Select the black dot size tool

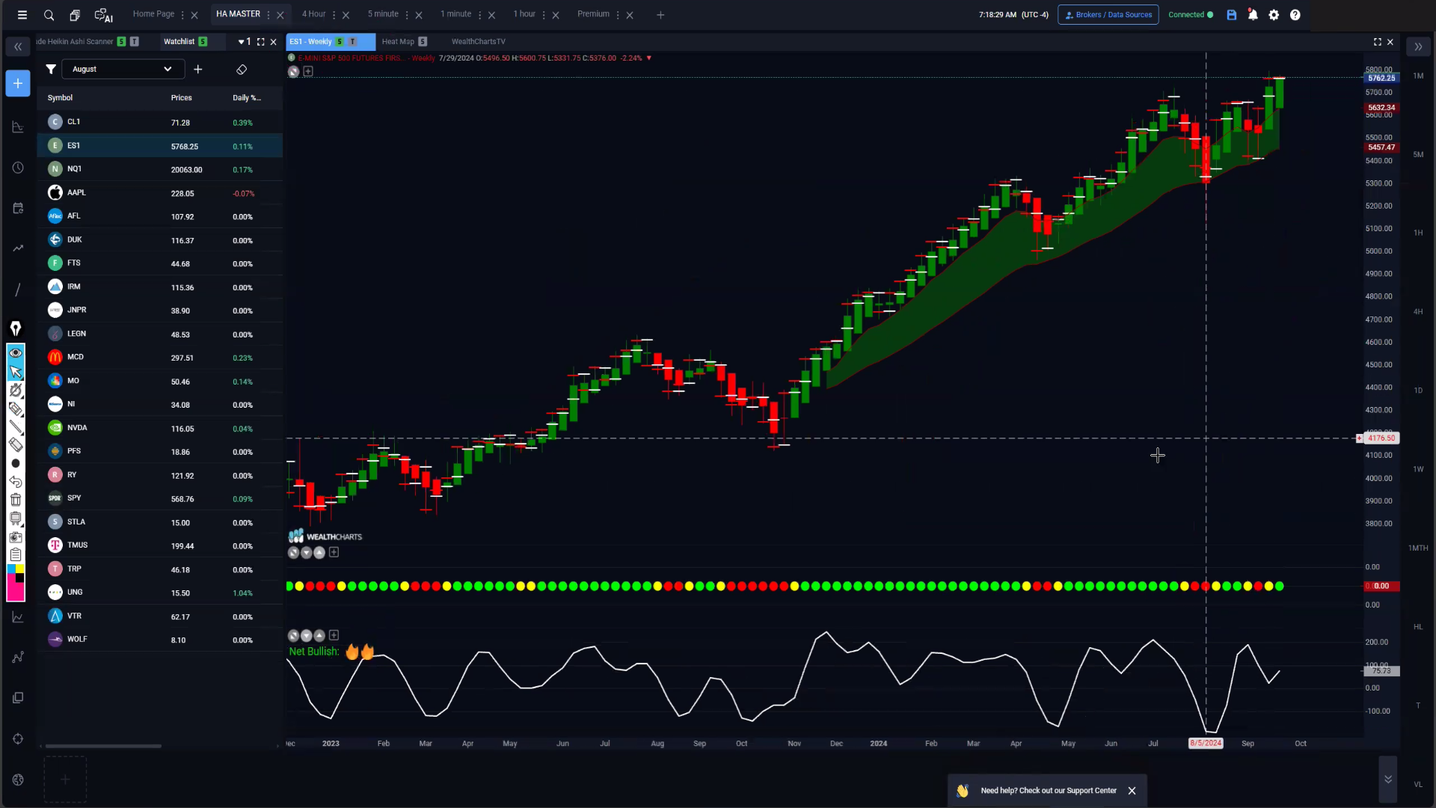click(x=16, y=464)
